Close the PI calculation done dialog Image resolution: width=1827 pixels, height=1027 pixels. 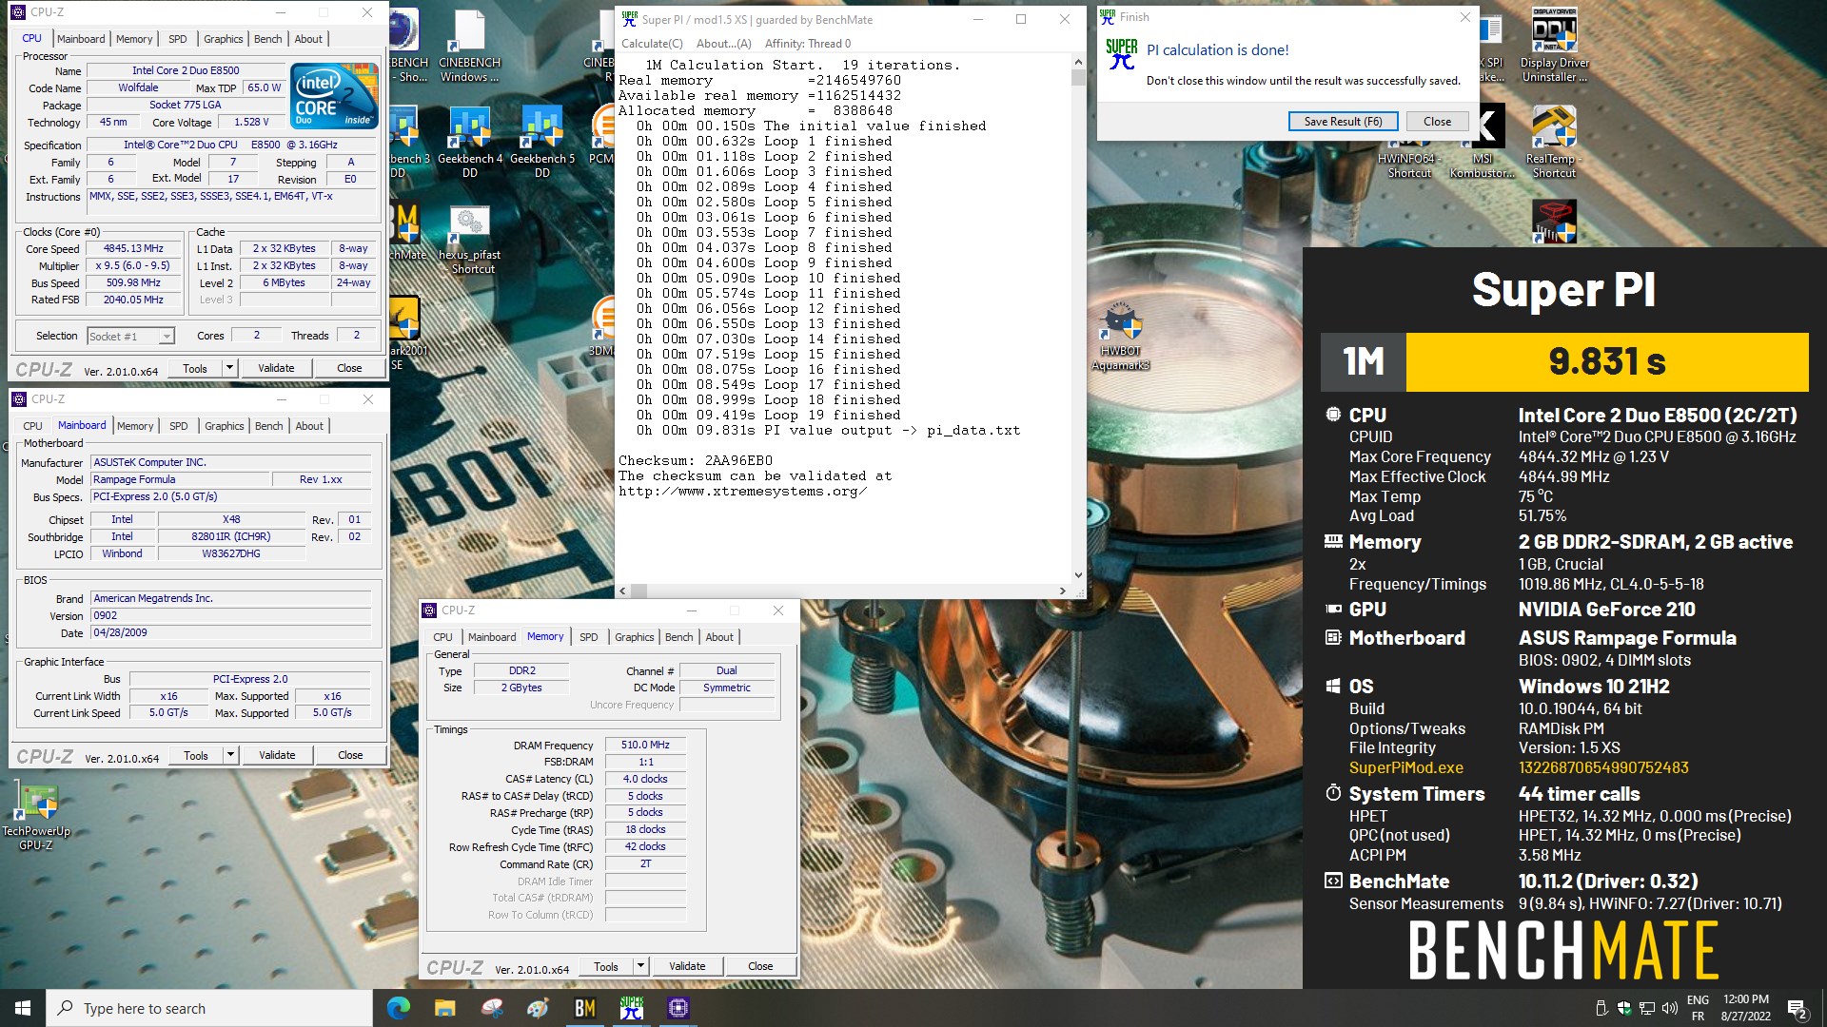tap(1437, 122)
